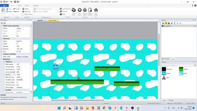Switch to the Tilemap tab
This screenshot has width=197, height=111.
[171, 100]
